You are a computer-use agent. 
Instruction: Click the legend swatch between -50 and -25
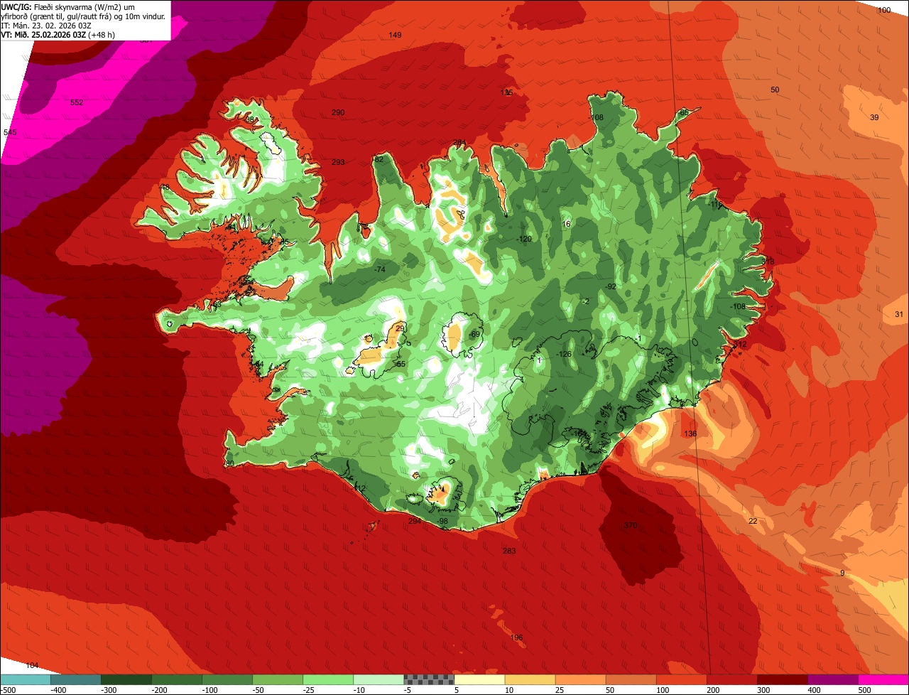click(278, 679)
